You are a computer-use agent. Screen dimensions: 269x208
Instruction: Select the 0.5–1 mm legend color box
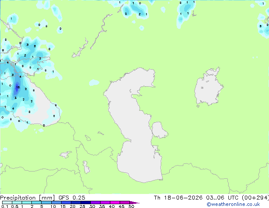click(17, 202)
